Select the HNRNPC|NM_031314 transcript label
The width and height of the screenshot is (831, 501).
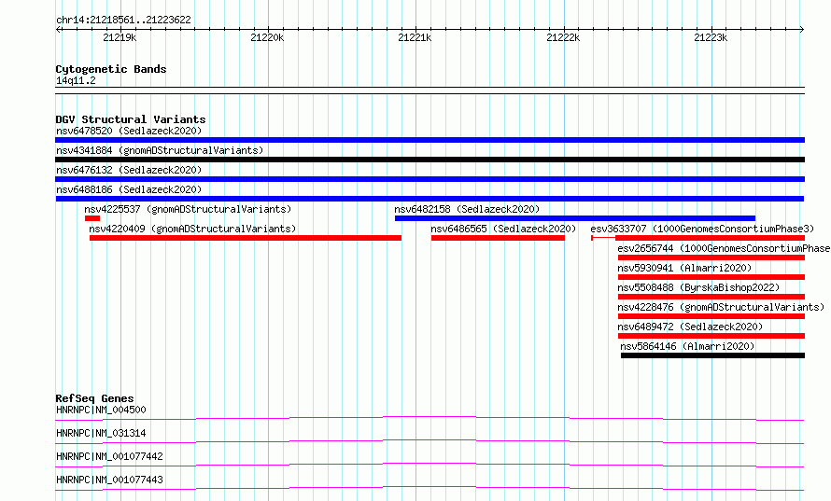[x=101, y=433]
